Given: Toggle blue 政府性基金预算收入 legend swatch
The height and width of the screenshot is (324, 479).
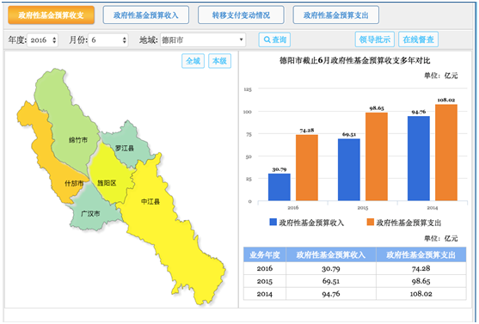Looking at the screenshot, I should 273,222.
